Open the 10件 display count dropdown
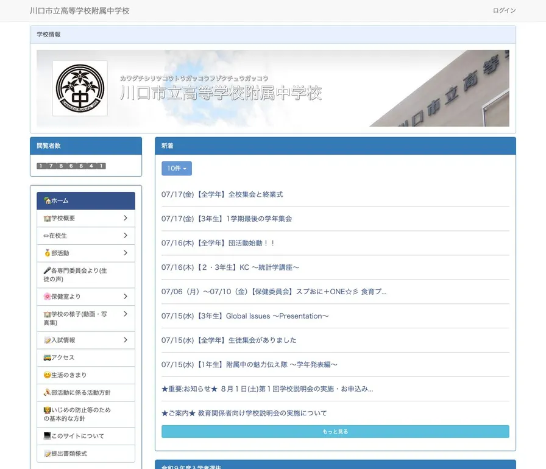This screenshot has height=469, width=546. tap(177, 168)
